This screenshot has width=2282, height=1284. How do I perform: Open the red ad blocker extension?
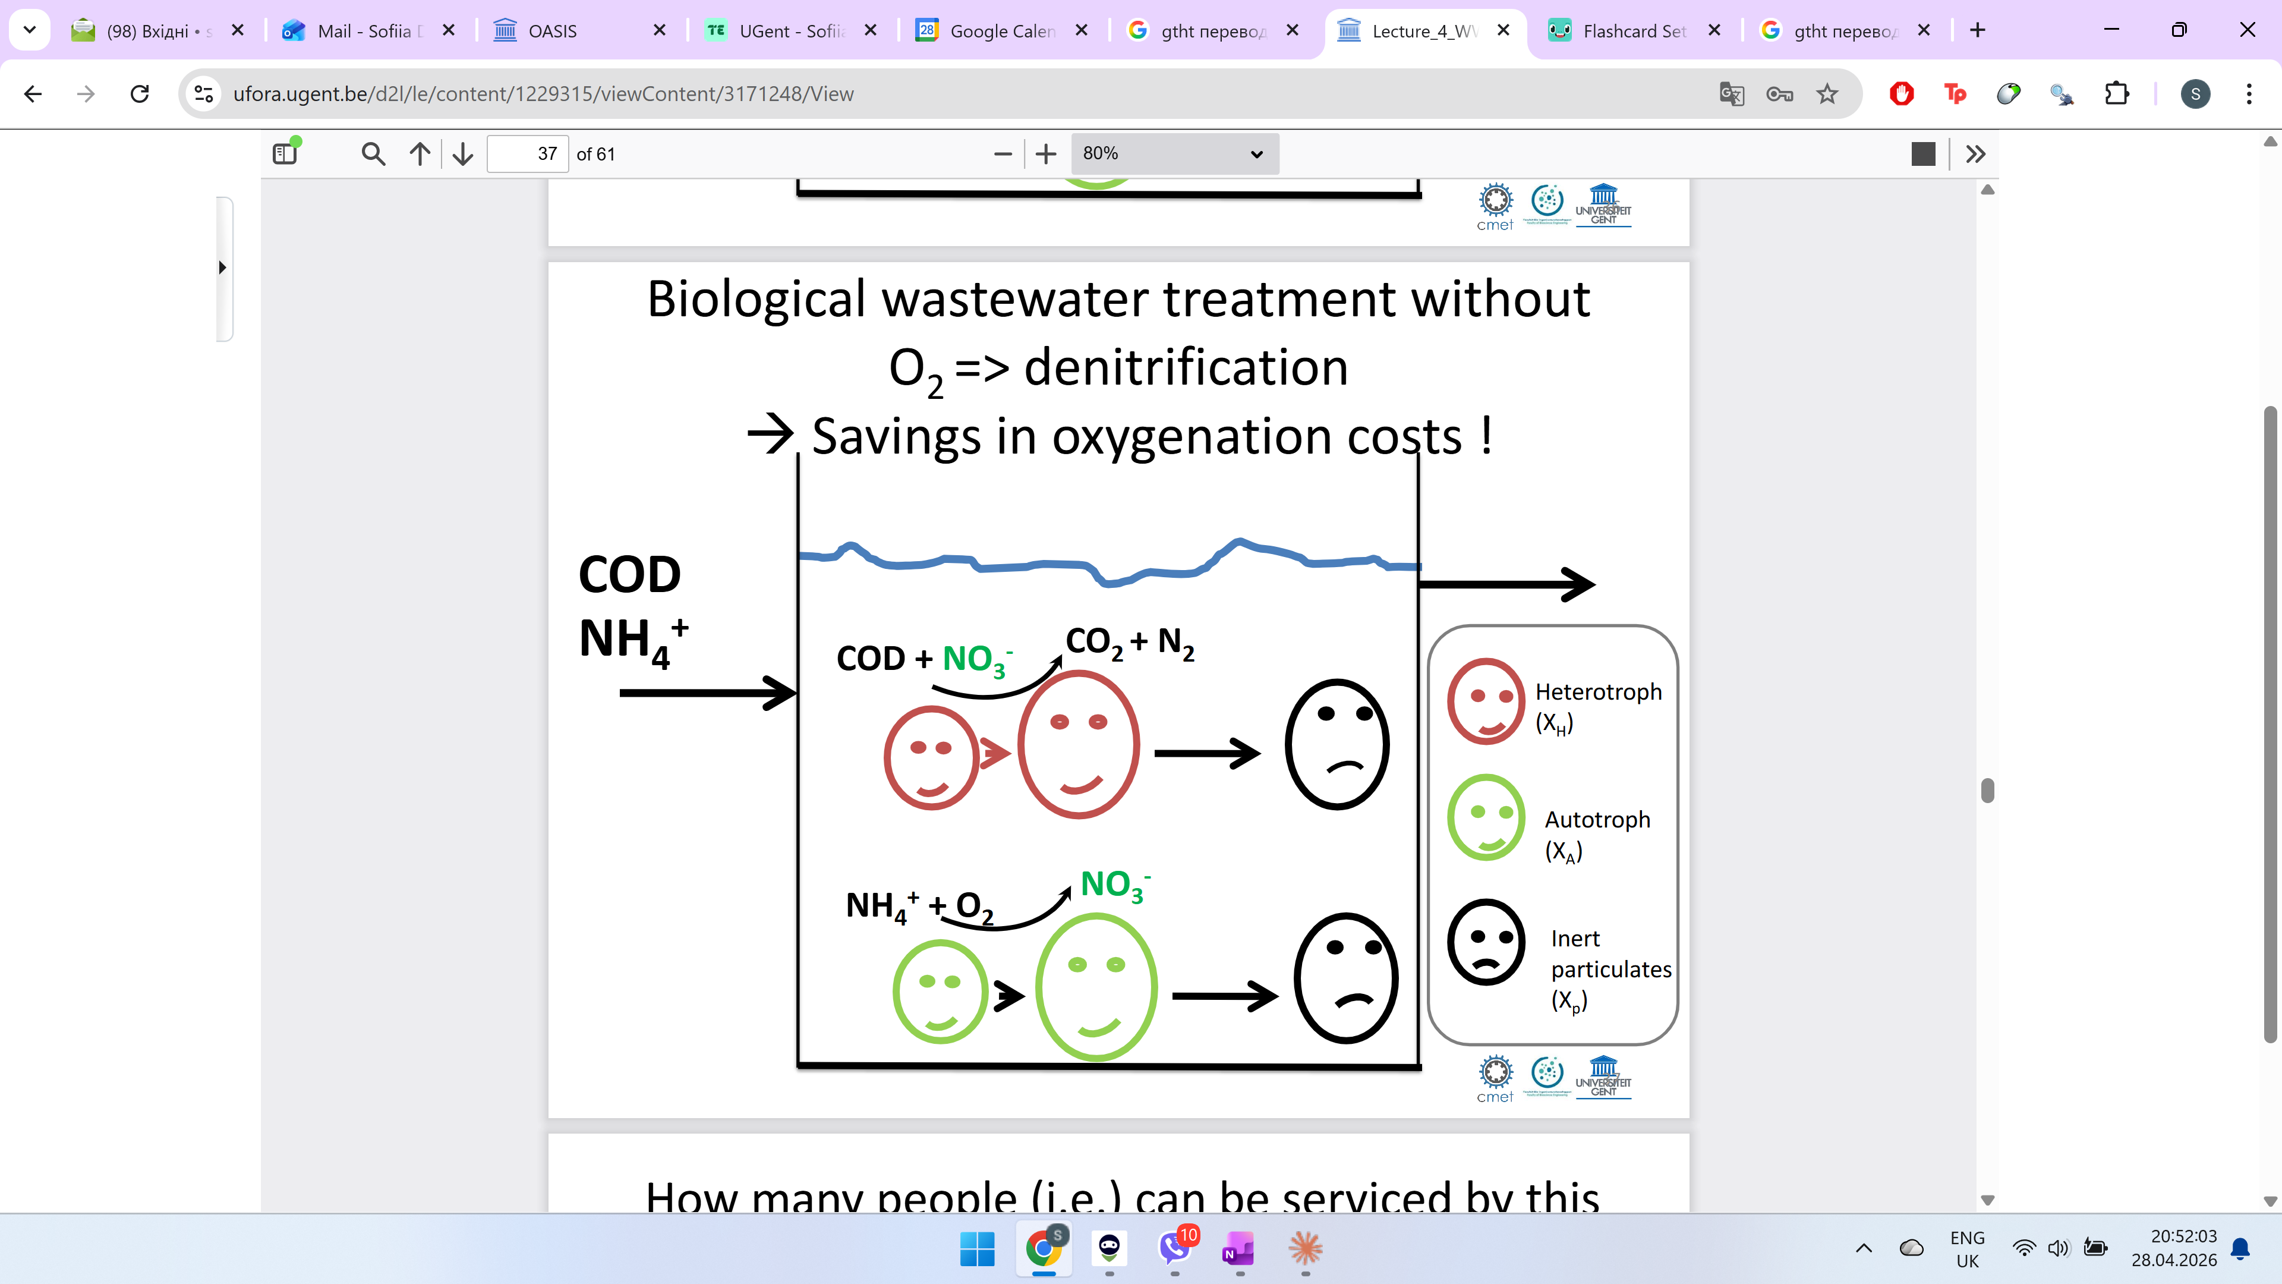point(1901,94)
